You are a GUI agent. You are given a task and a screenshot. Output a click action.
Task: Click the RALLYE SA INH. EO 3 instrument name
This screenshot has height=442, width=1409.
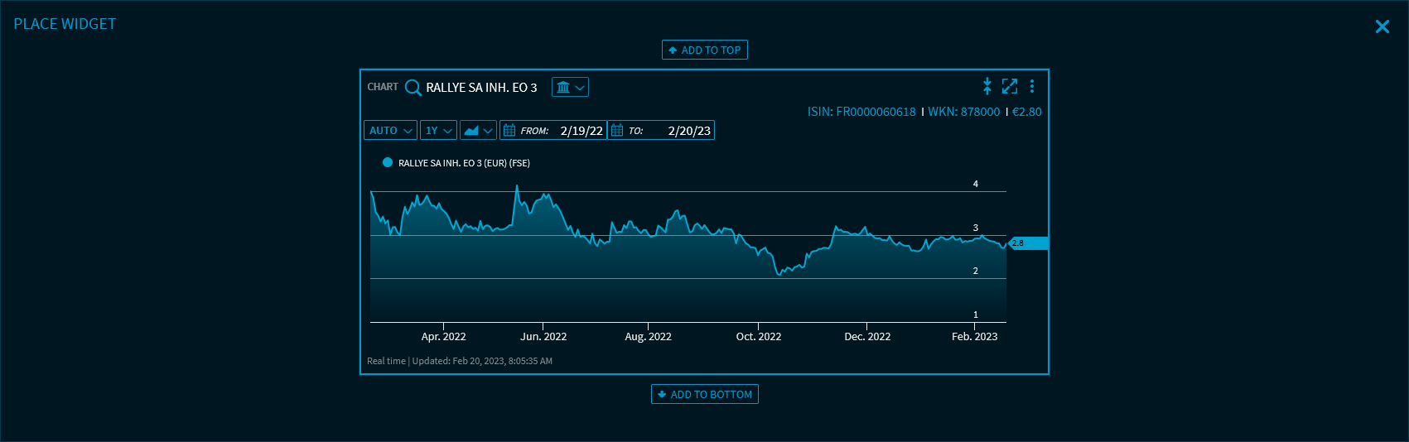point(481,88)
